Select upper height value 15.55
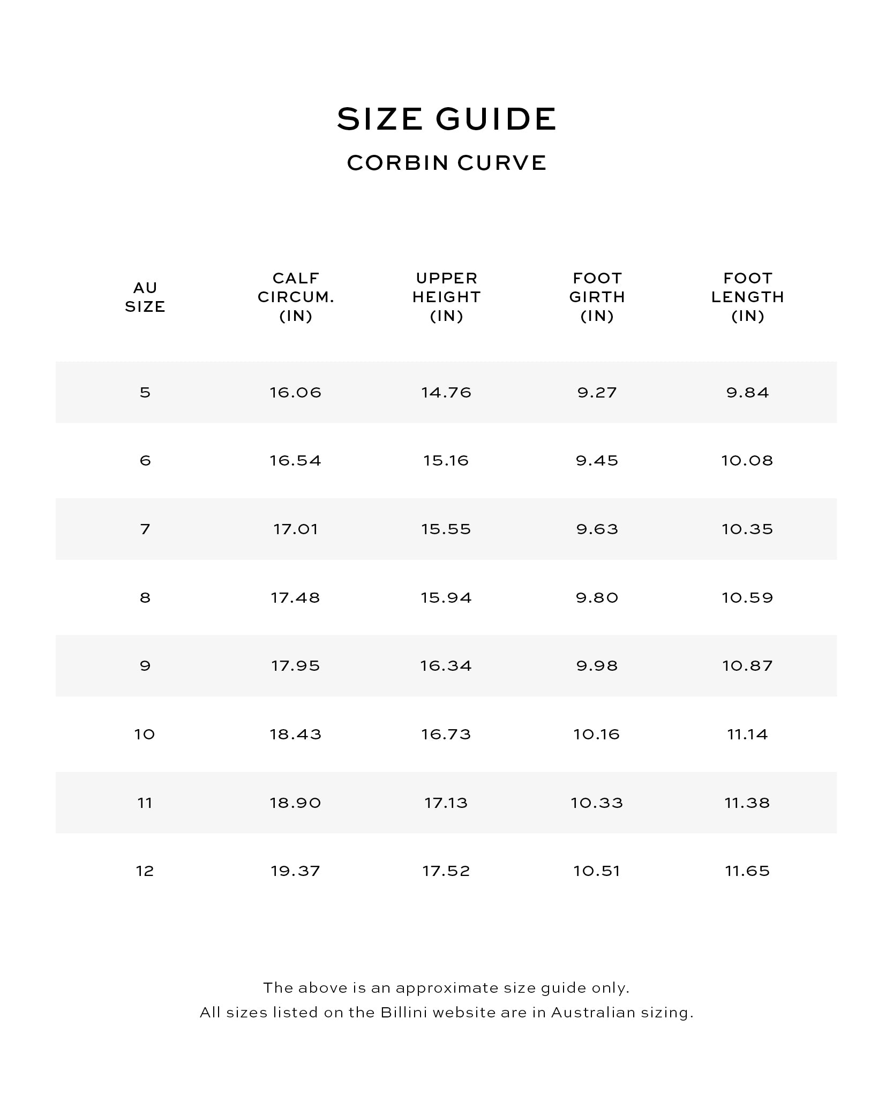The image size is (893, 1116). pyautogui.click(x=446, y=529)
